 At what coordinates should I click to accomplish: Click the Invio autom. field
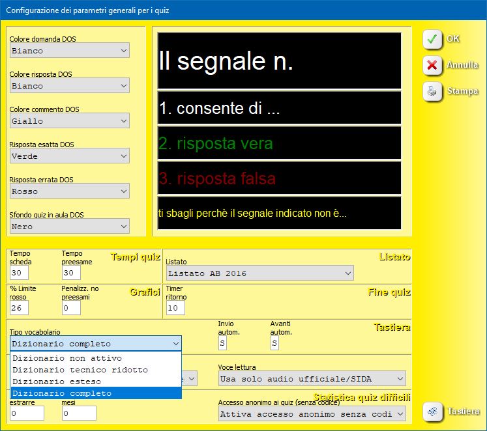[222, 343]
